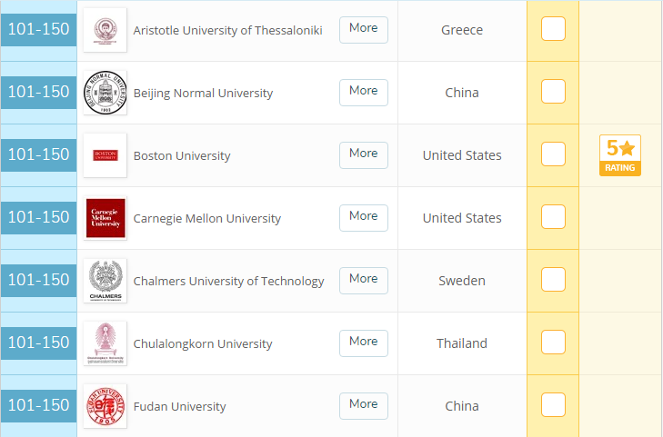
Task: Tick the compare checkbox for Aristotle University
Action: point(553,29)
